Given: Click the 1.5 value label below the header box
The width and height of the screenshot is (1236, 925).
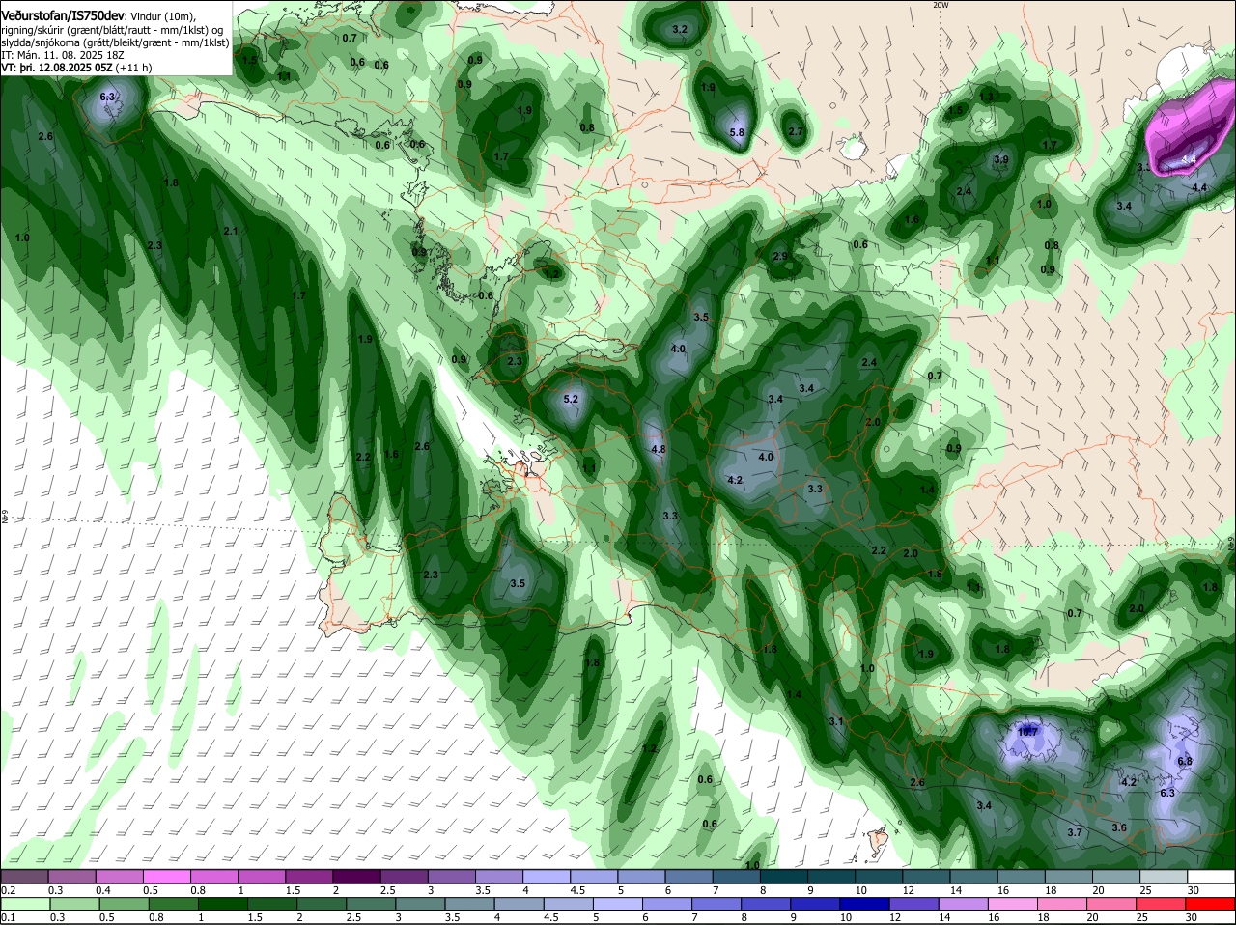Looking at the screenshot, I should pos(250,60).
